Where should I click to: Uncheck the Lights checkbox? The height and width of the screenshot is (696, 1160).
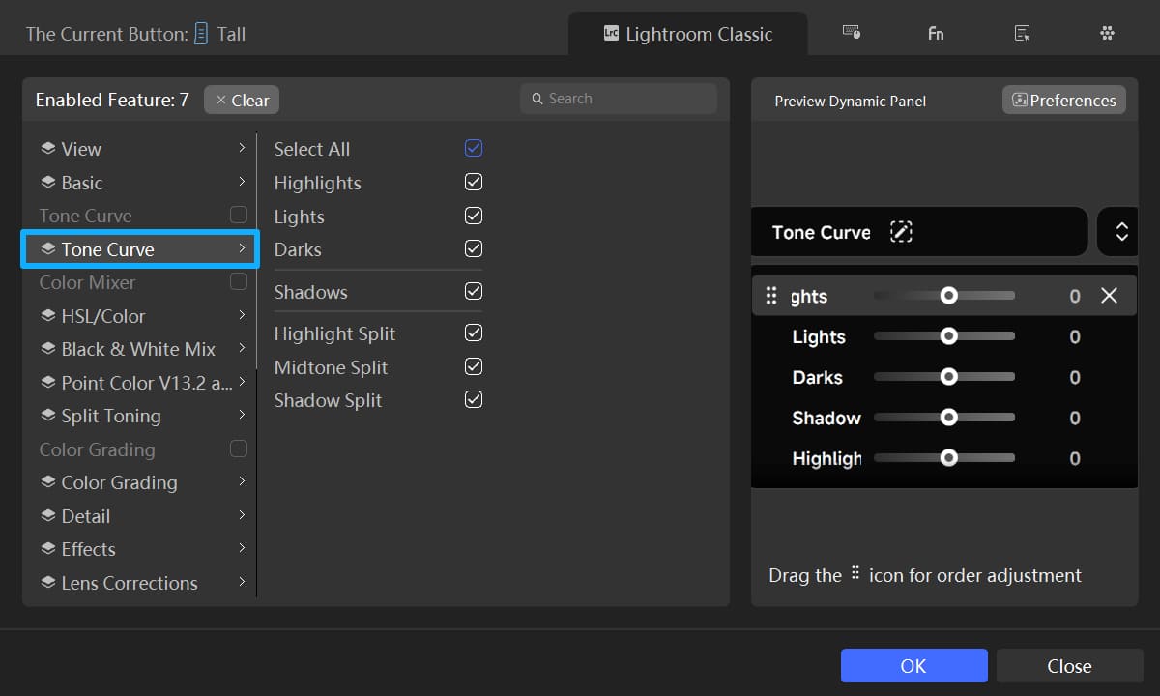coord(474,216)
